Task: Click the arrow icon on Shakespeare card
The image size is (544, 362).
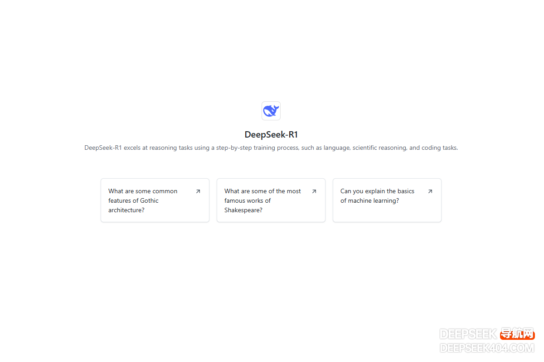Action: tap(314, 191)
